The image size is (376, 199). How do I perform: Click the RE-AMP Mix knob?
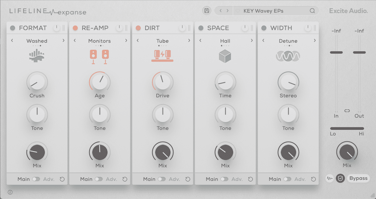(100, 152)
